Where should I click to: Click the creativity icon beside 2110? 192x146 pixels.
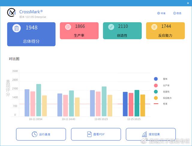tap(111, 27)
